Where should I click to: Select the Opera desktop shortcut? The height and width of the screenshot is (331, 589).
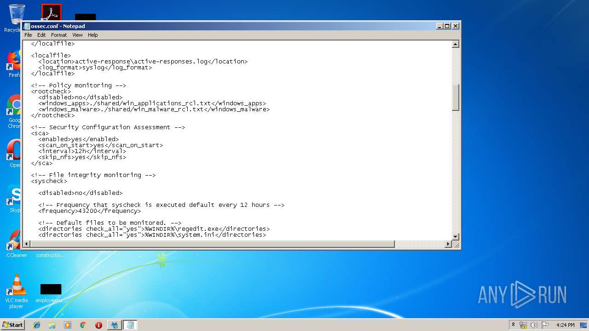[14, 154]
